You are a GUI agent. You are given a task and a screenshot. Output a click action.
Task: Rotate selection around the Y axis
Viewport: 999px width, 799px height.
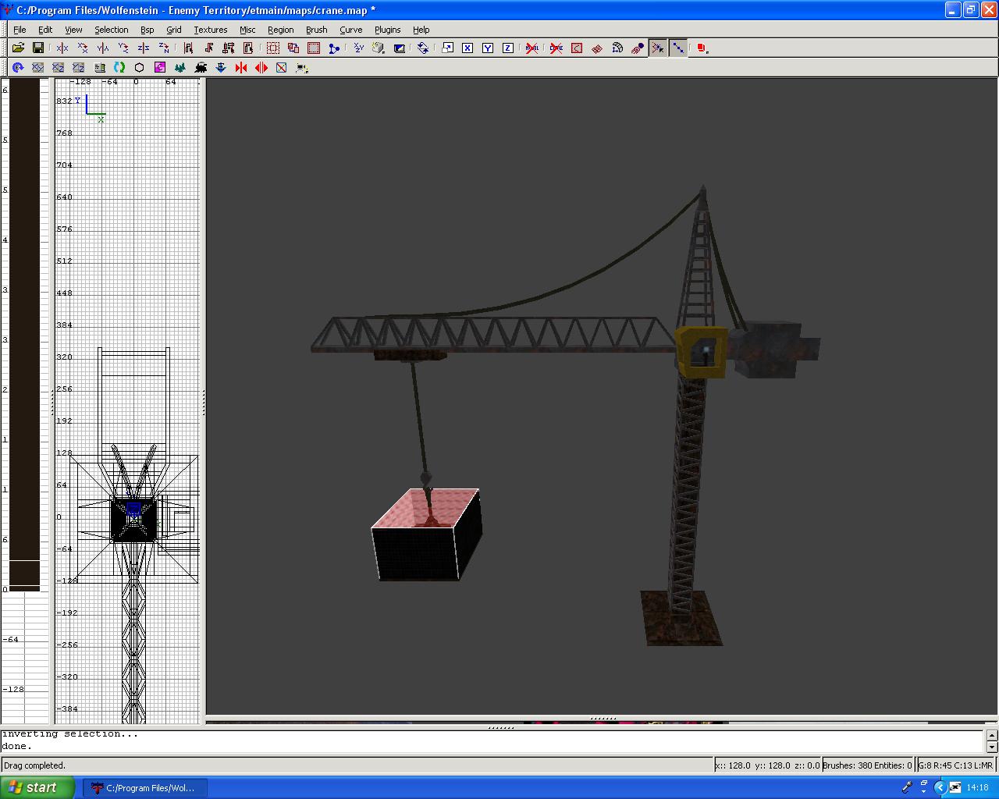[123, 48]
